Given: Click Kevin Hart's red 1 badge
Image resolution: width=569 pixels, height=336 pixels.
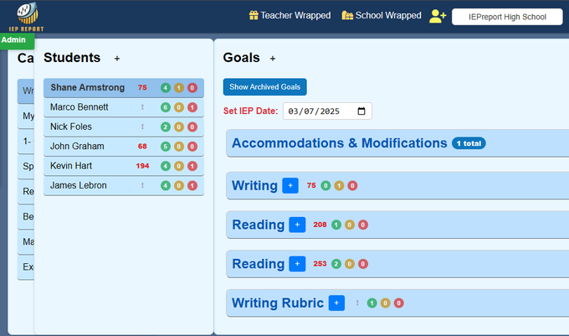Looking at the screenshot, I should tap(192, 166).
